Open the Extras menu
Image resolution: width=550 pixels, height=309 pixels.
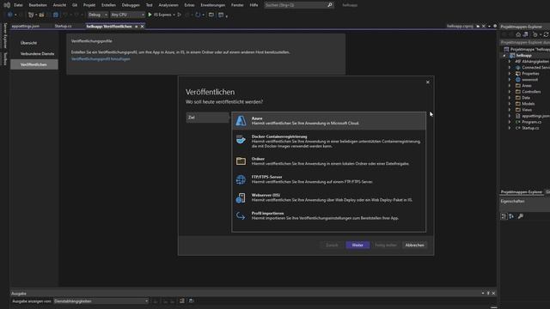tap(189, 5)
